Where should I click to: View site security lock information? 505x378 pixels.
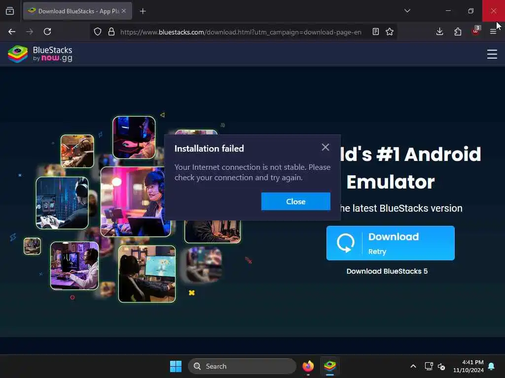tap(111, 31)
